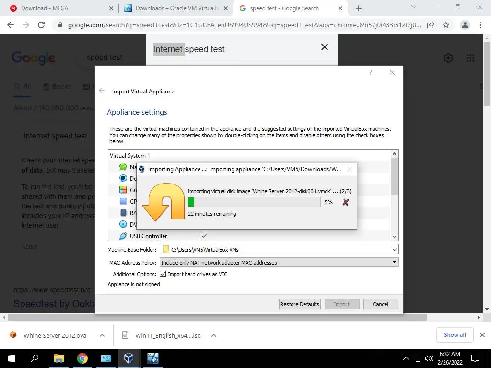Viewport: 491px width, 368px height.
Task: Close the downloads bar
Action: (482, 335)
